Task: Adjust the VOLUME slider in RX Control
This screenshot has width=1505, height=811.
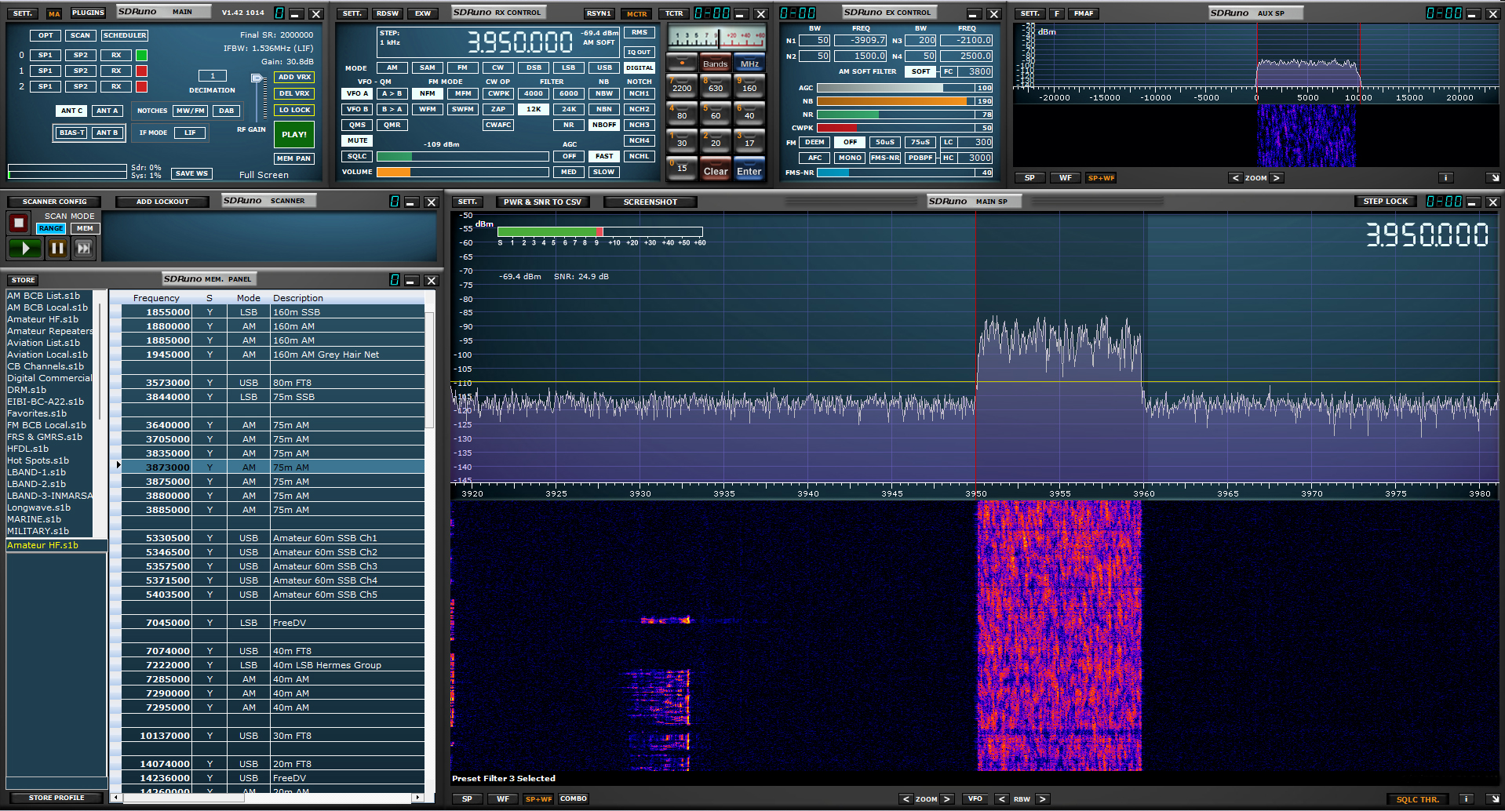Action: pos(462,172)
